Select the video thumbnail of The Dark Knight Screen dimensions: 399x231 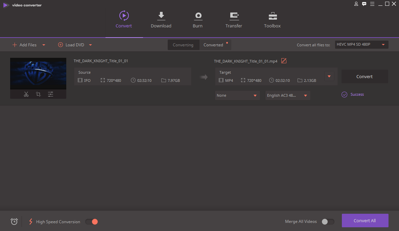point(38,73)
